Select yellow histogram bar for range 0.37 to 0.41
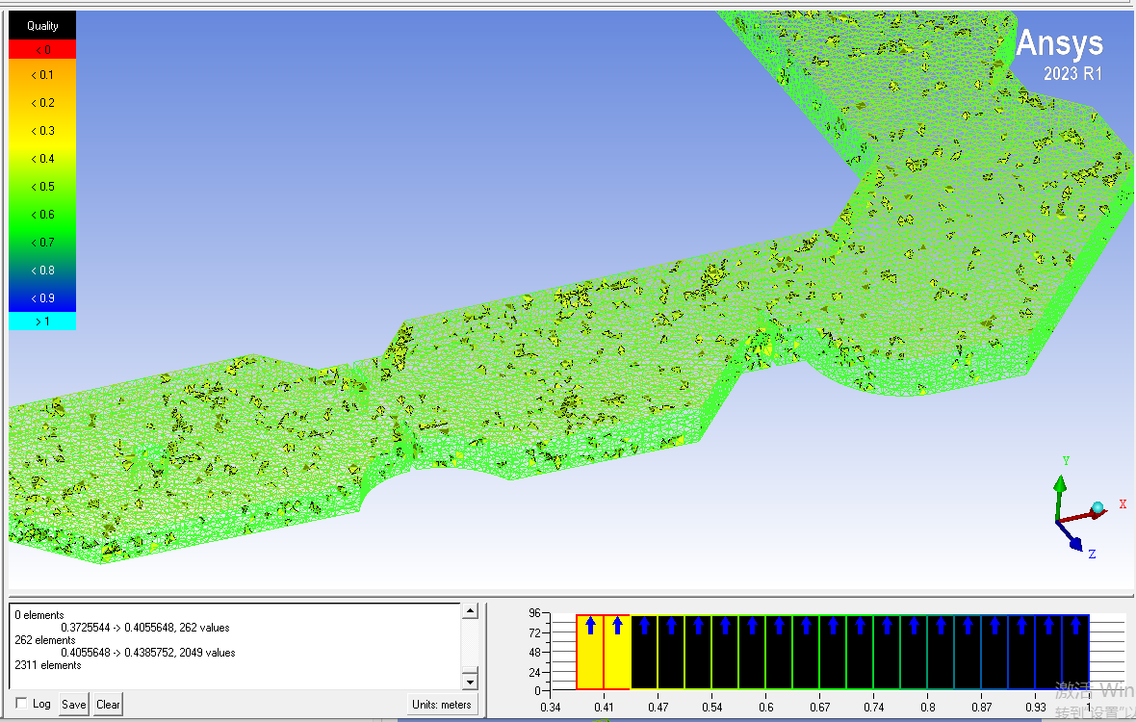The width and height of the screenshot is (1136, 722). 590,653
